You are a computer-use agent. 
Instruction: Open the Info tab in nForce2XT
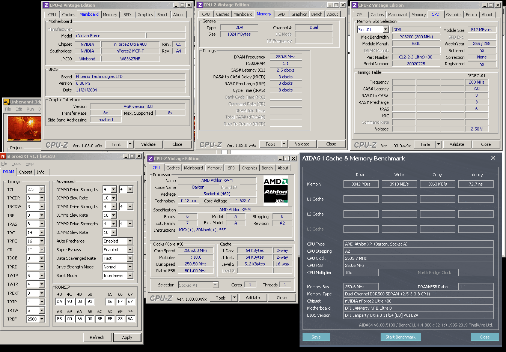[x=41, y=172]
